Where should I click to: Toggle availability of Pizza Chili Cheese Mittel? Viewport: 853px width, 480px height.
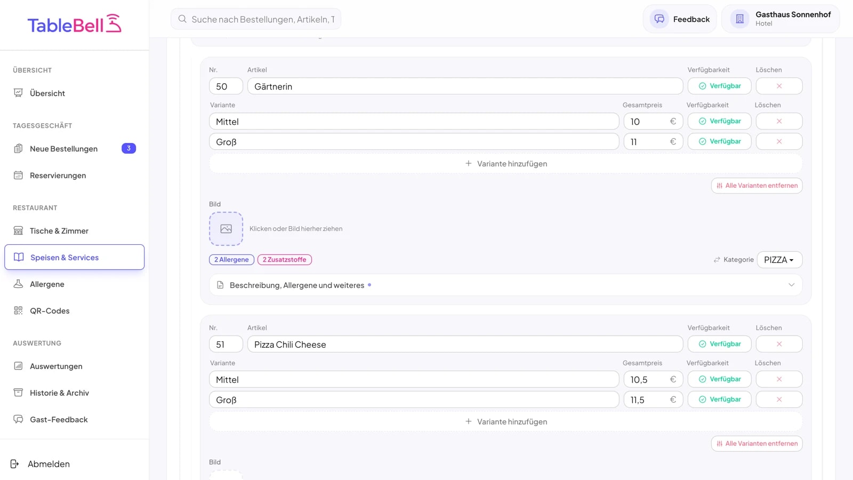(x=719, y=379)
